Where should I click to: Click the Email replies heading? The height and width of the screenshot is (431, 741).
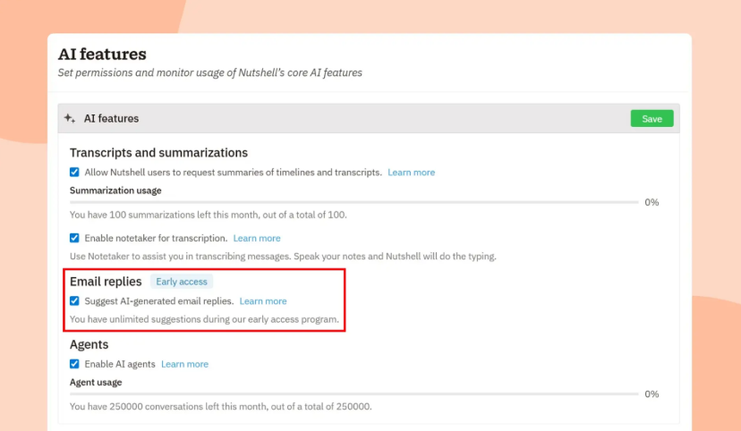(x=106, y=282)
